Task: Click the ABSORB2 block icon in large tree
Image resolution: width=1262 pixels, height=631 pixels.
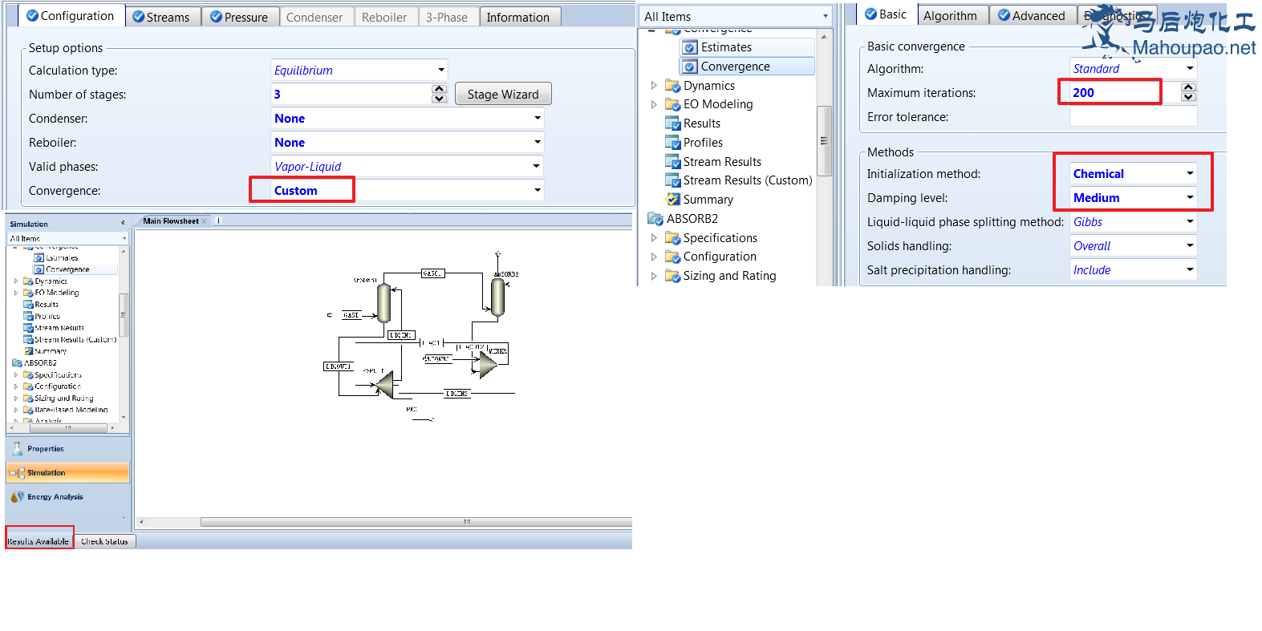Action: [655, 219]
